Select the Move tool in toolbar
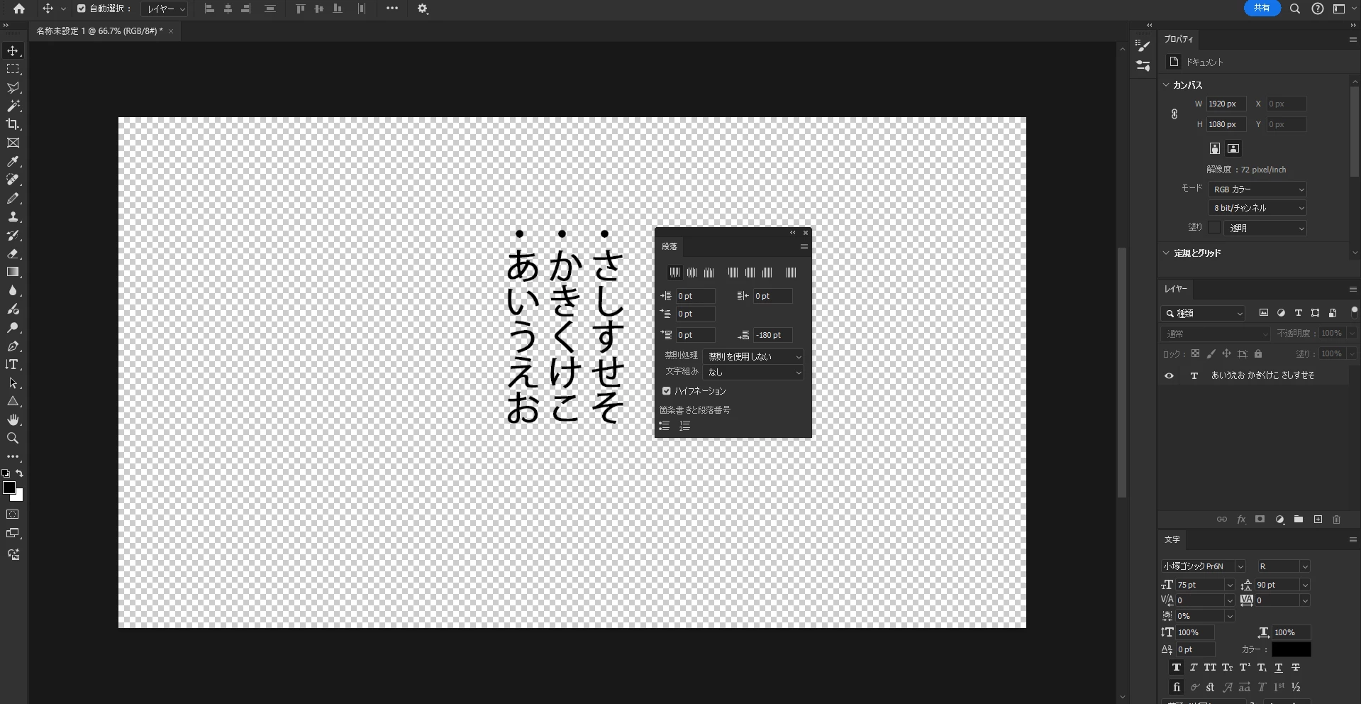1361x704 pixels. click(x=13, y=51)
